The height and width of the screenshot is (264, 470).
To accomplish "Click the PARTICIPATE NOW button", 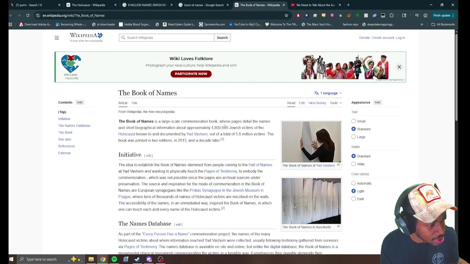I will coord(191,74).
